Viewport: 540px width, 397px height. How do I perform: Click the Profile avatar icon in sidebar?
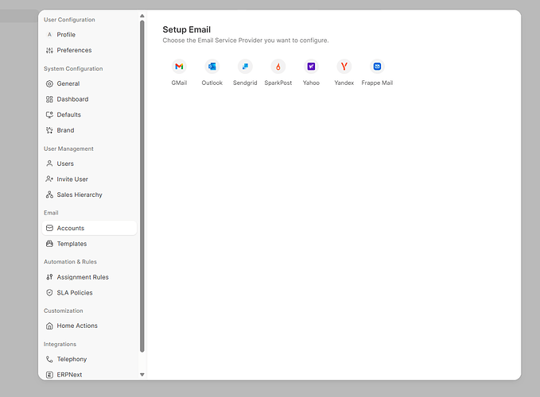49,35
